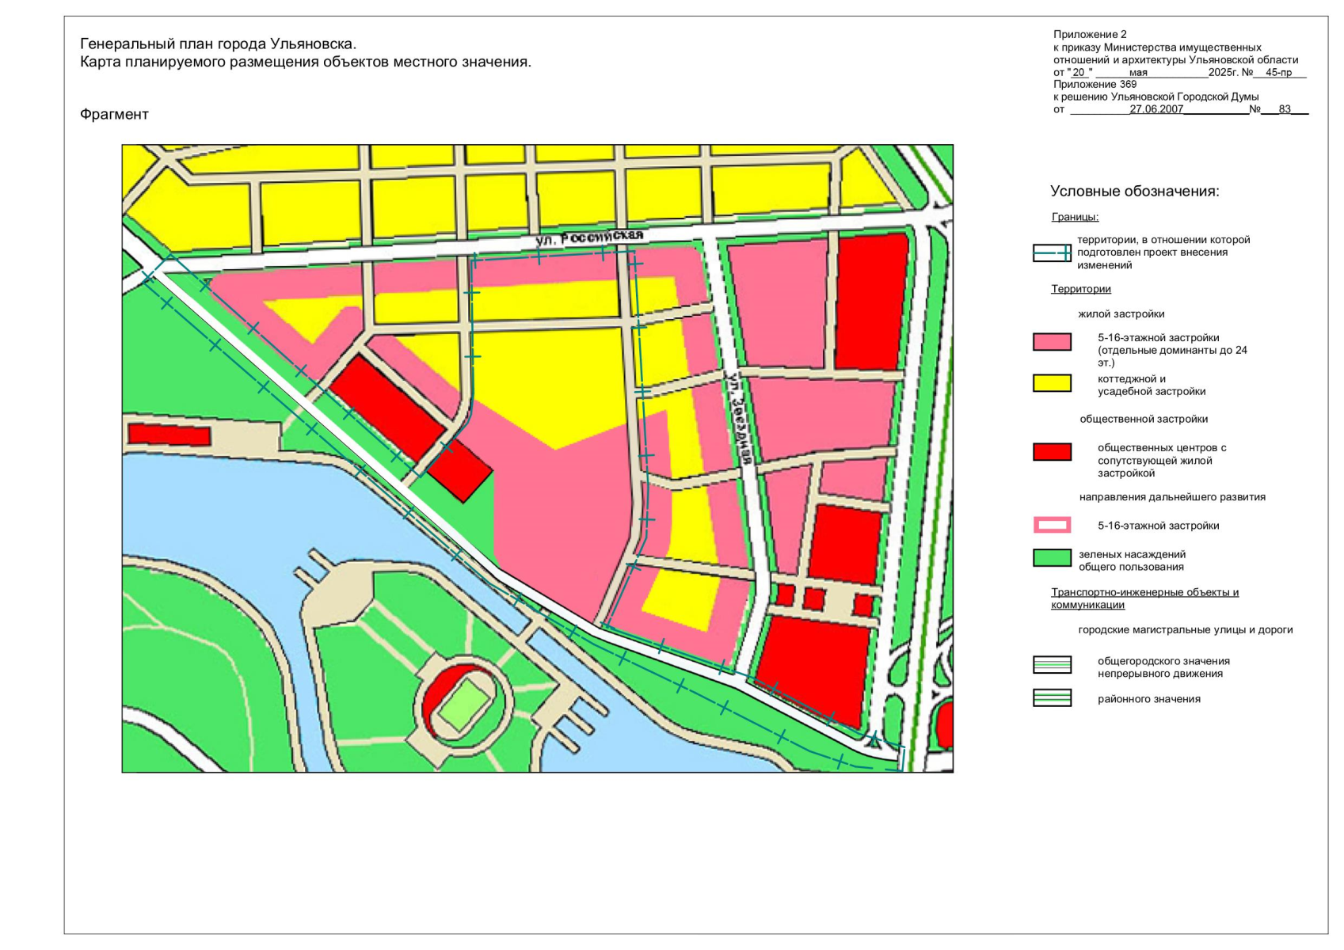Select the pink 5-16 storey housing swatch

pos(1052,342)
